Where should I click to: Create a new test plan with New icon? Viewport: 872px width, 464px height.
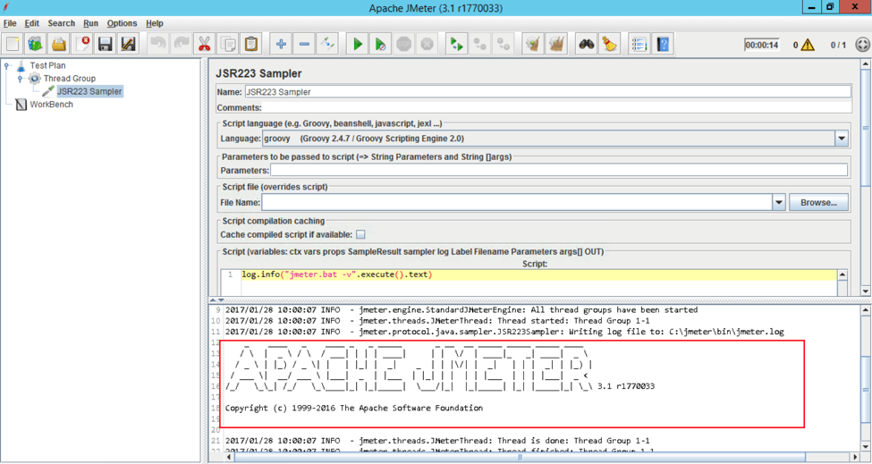tap(13, 44)
